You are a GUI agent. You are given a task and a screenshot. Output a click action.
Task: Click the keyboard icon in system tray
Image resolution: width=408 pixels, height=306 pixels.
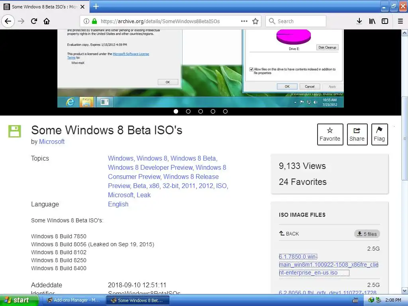pos(355,300)
